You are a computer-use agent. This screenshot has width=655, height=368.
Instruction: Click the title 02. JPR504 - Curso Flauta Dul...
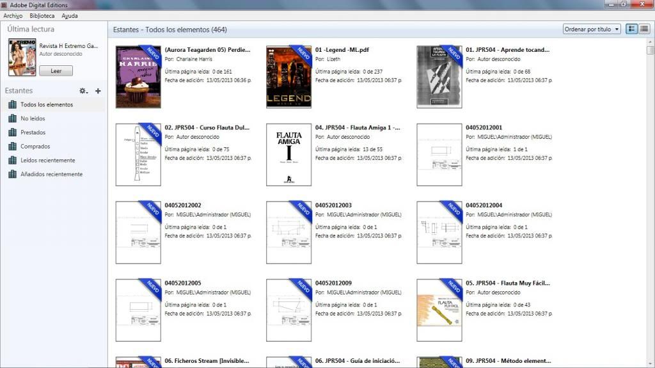click(x=207, y=127)
